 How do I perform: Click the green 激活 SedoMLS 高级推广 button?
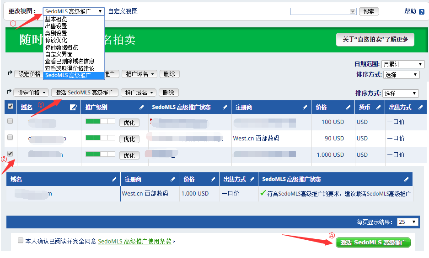pyautogui.click(x=373, y=243)
